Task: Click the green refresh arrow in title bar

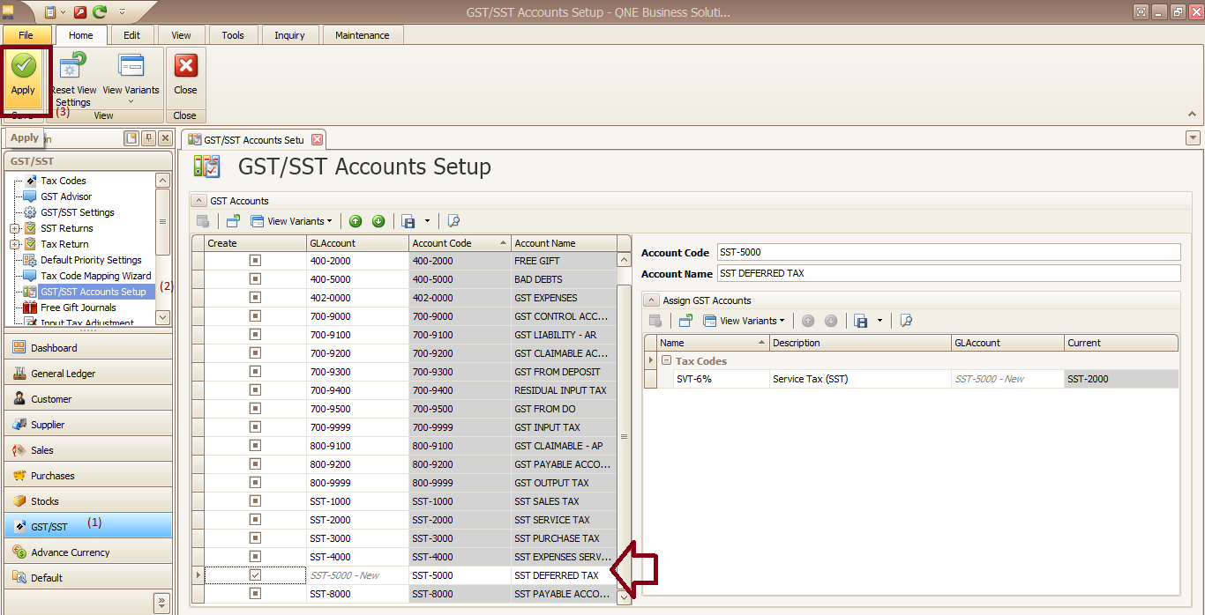Action: pos(100,11)
